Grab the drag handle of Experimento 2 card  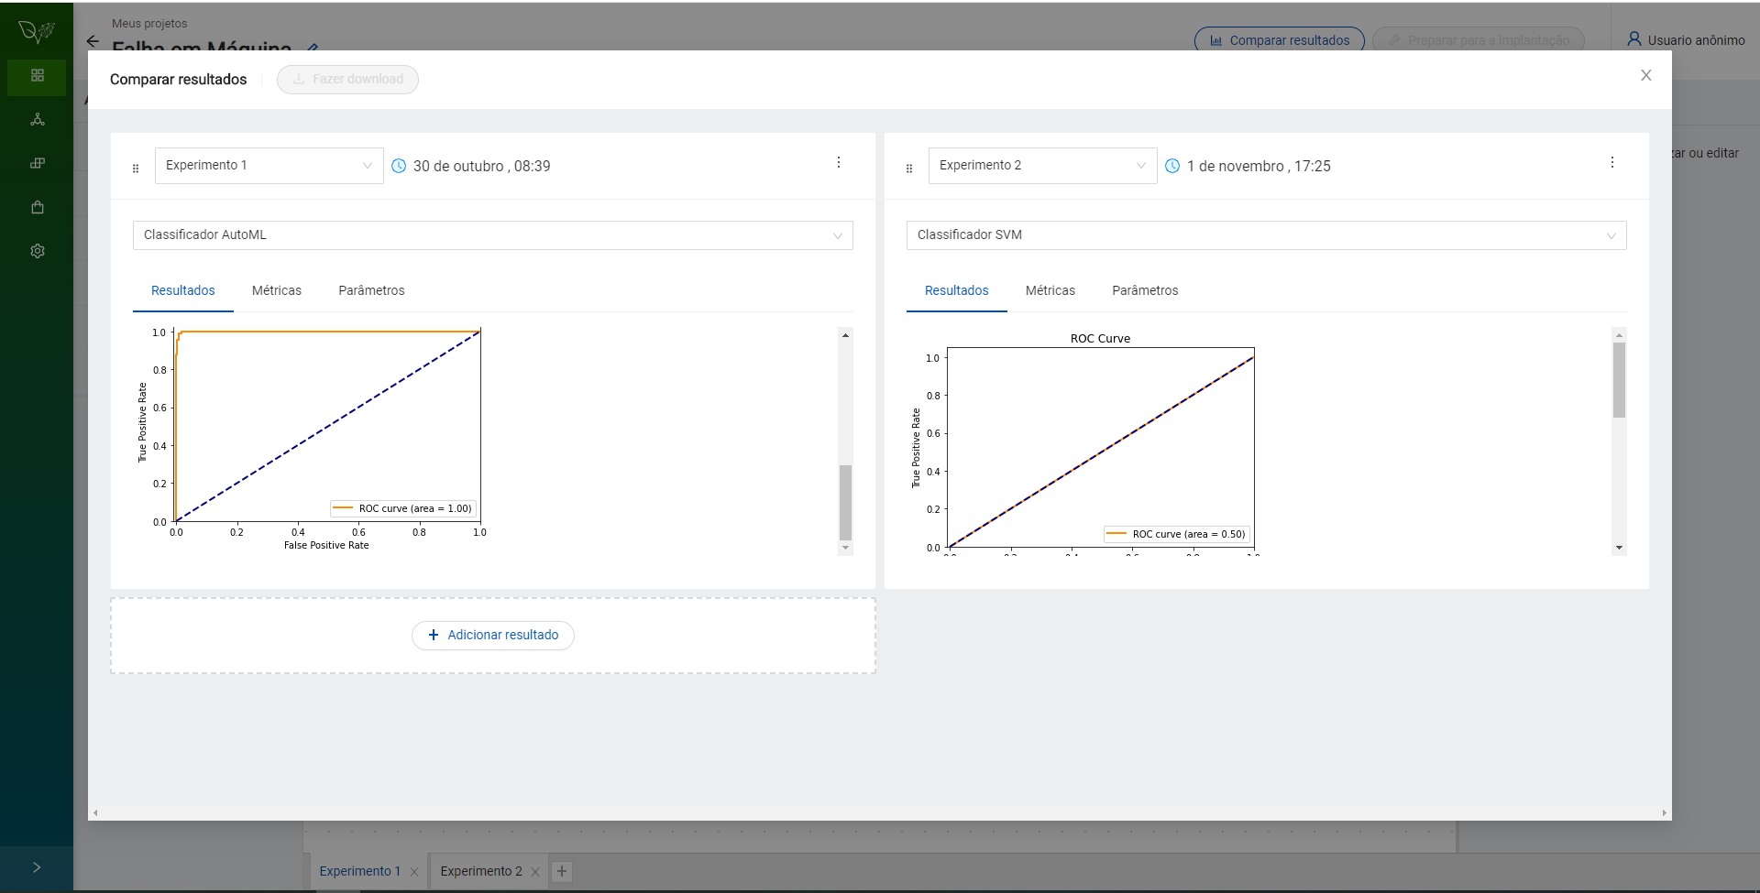coord(909,169)
